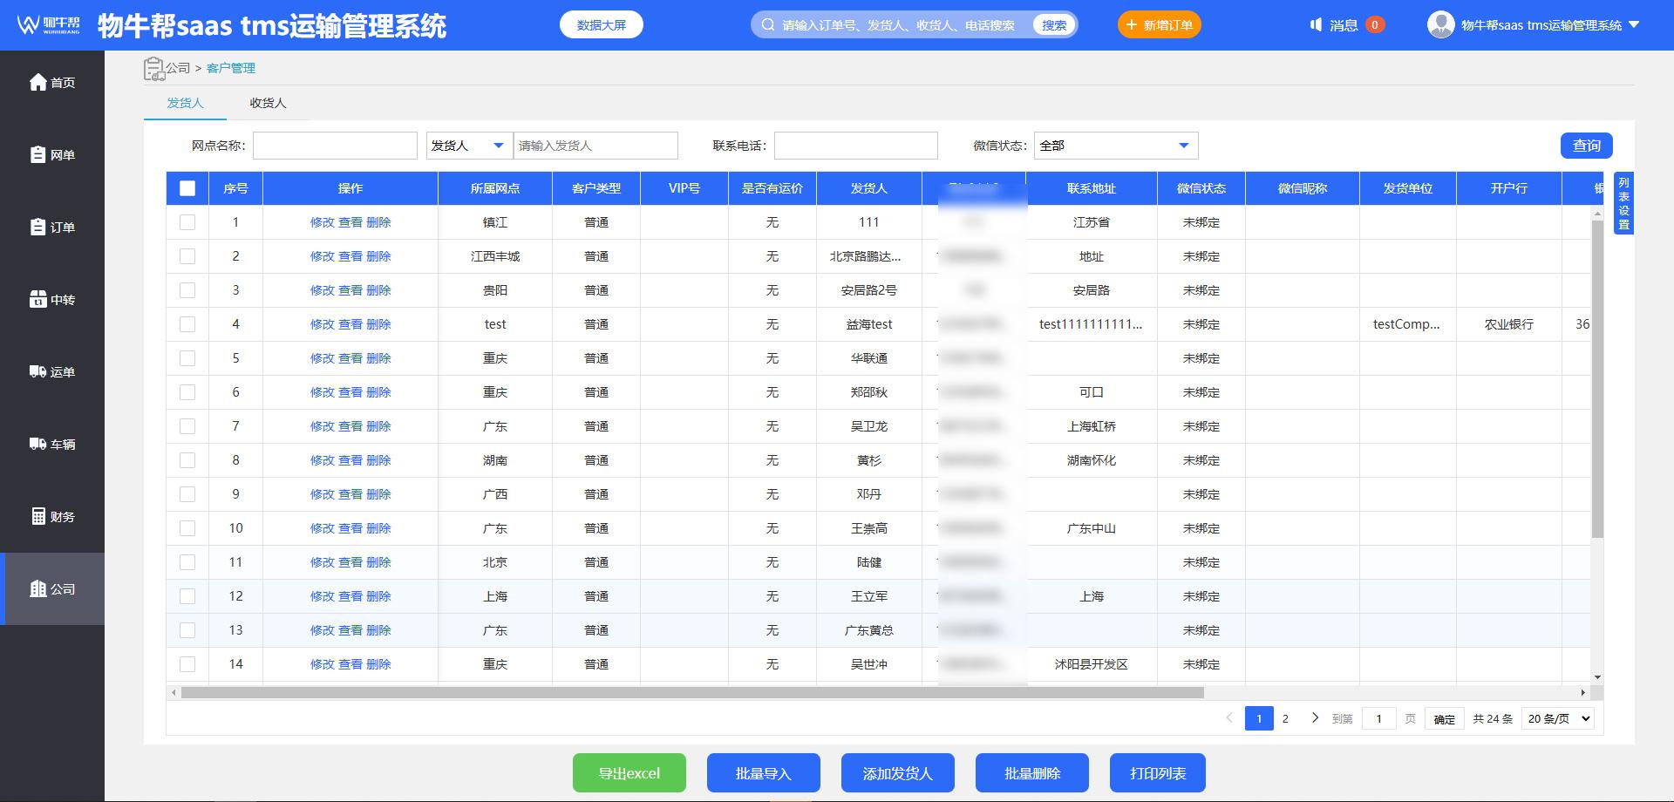Open the 车辆 vehicle sidebar icon
This screenshot has width=1674, height=802.
click(x=38, y=444)
